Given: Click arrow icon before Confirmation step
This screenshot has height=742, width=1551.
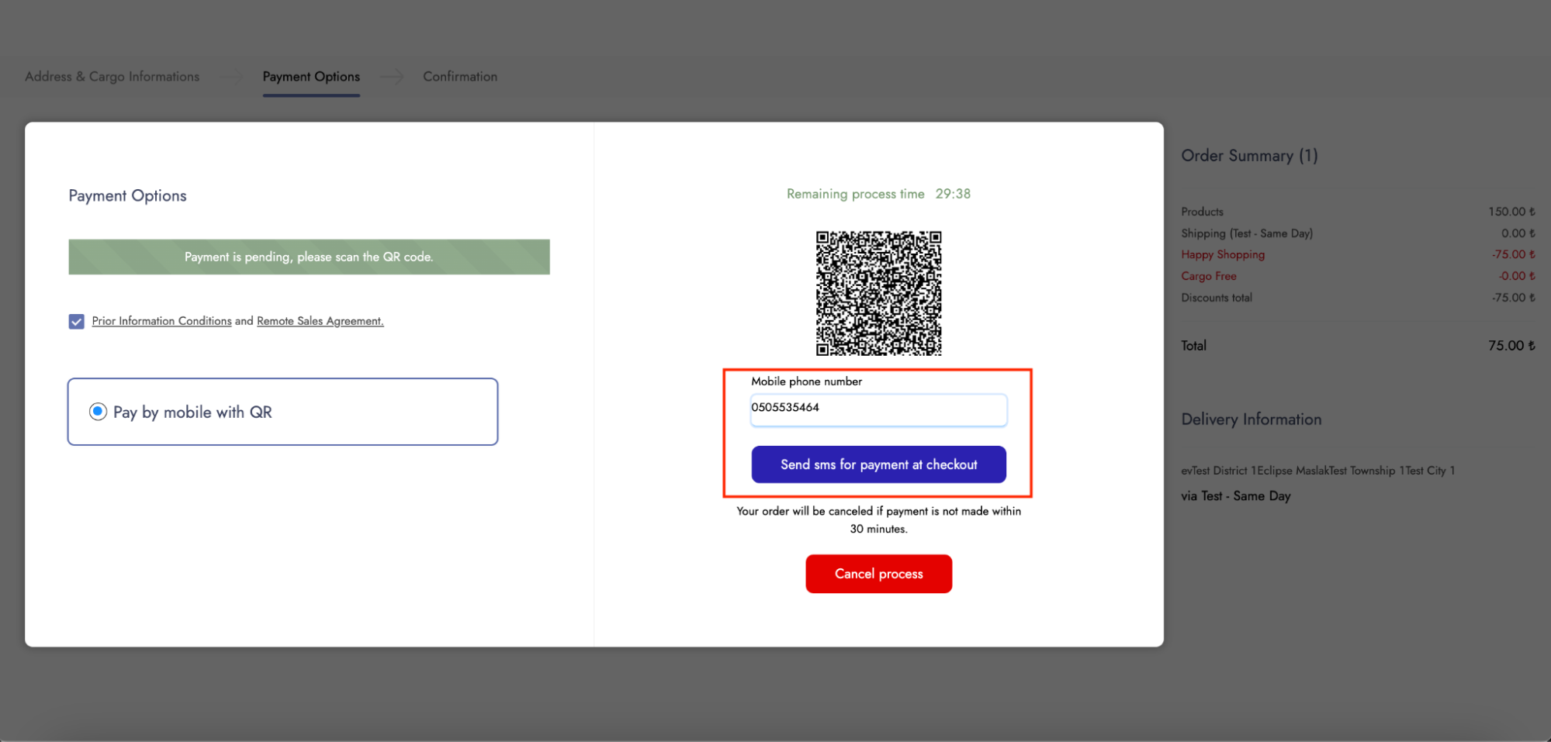Looking at the screenshot, I should click(392, 77).
